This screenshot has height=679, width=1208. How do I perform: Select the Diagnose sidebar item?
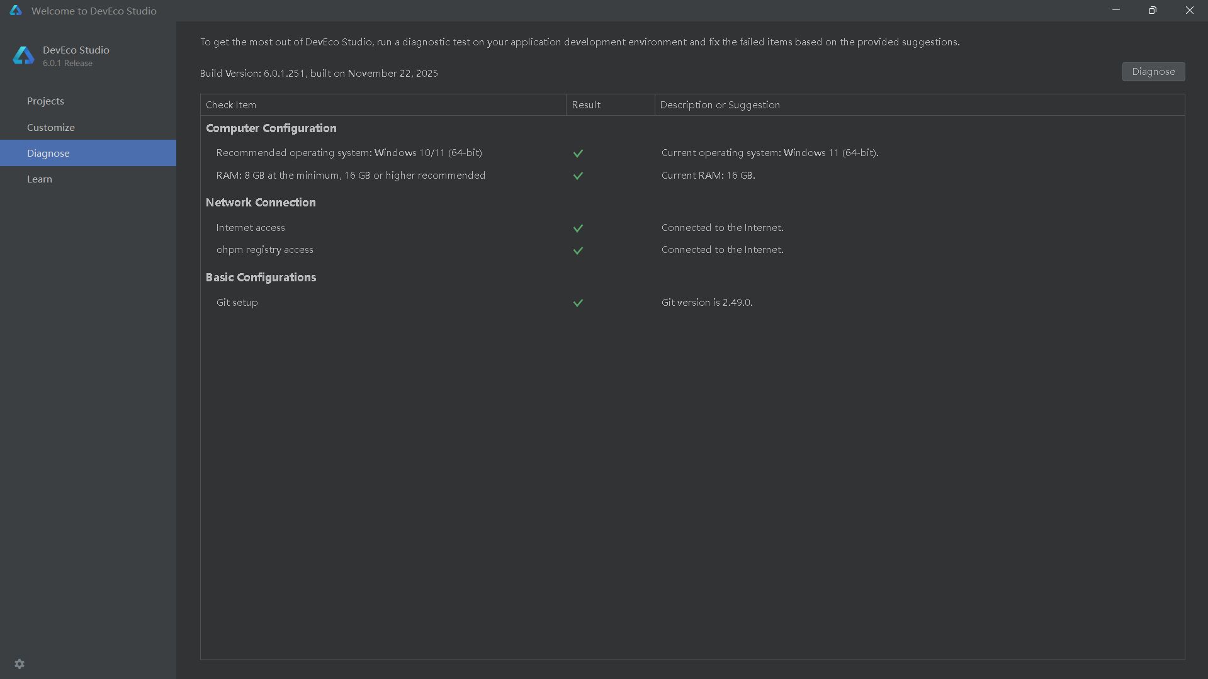(x=88, y=153)
